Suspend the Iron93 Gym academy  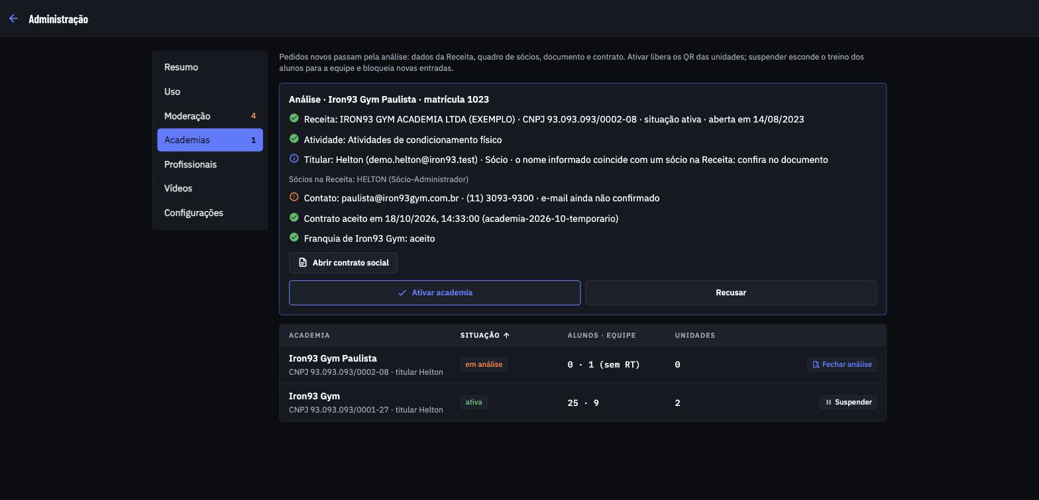(848, 403)
